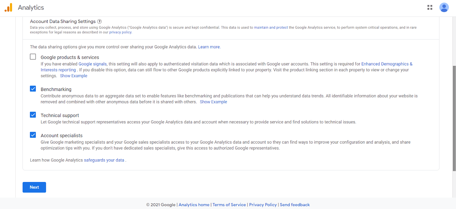Screen dimensions: 456x209
Task: Click the 'Account specialists' option label
Action: (x=62, y=136)
